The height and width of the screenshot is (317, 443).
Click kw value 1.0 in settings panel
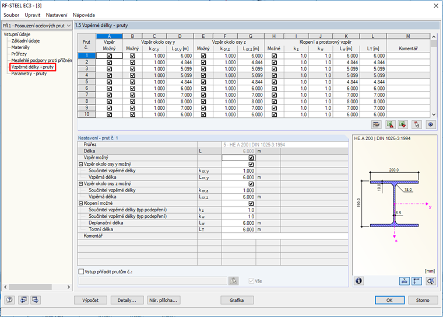click(239, 216)
